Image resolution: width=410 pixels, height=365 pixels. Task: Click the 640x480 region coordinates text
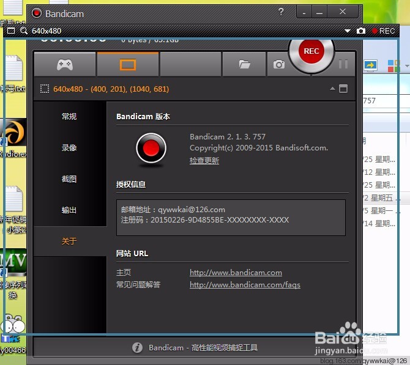[x=111, y=89]
